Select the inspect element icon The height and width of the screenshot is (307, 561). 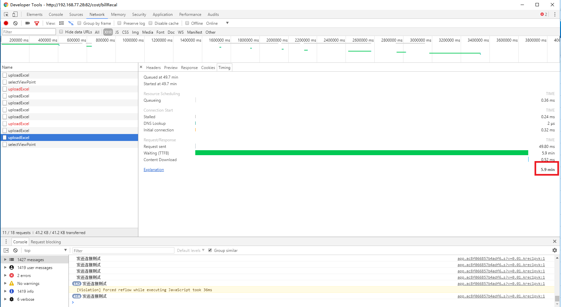point(6,15)
